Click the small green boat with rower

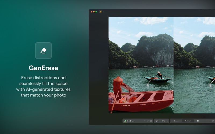[158, 79]
